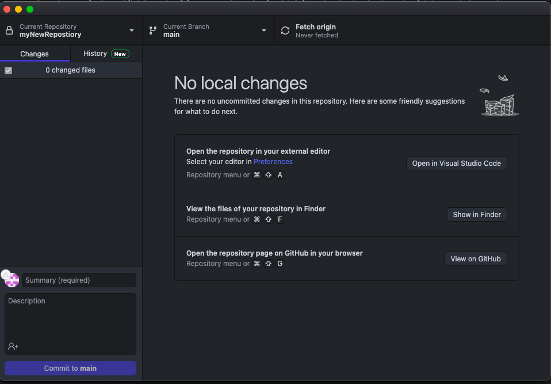Click 'View the files of your repository in Finder'
Screen dimensions: 551x384
(256, 209)
